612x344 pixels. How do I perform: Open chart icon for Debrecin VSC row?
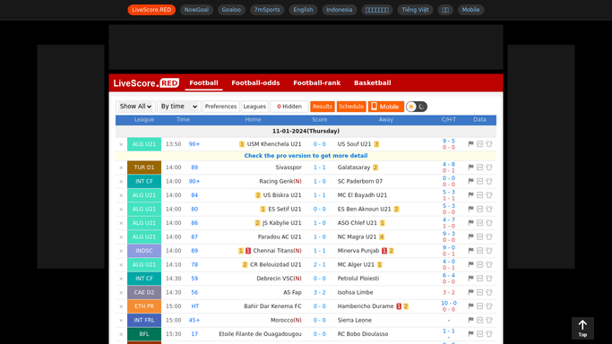(x=479, y=279)
